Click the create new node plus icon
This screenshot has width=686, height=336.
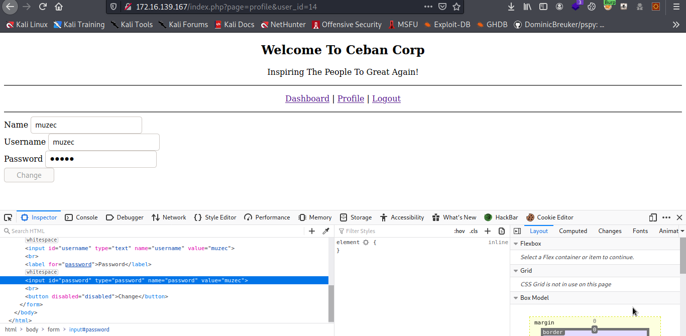tap(312, 231)
